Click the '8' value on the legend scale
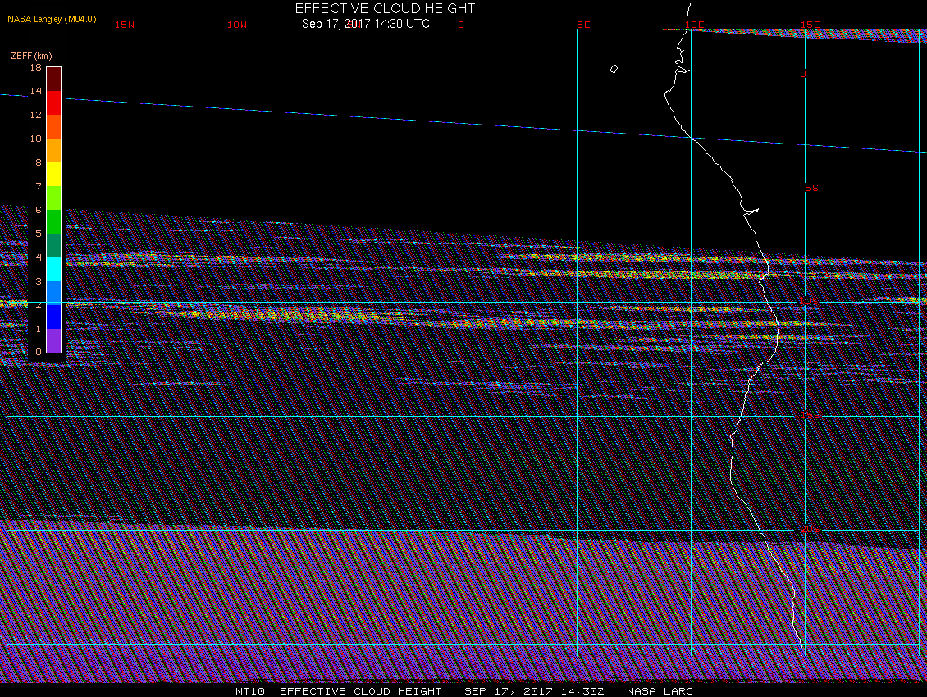The width and height of the screenshot is (927, 697). pos(39,162)
